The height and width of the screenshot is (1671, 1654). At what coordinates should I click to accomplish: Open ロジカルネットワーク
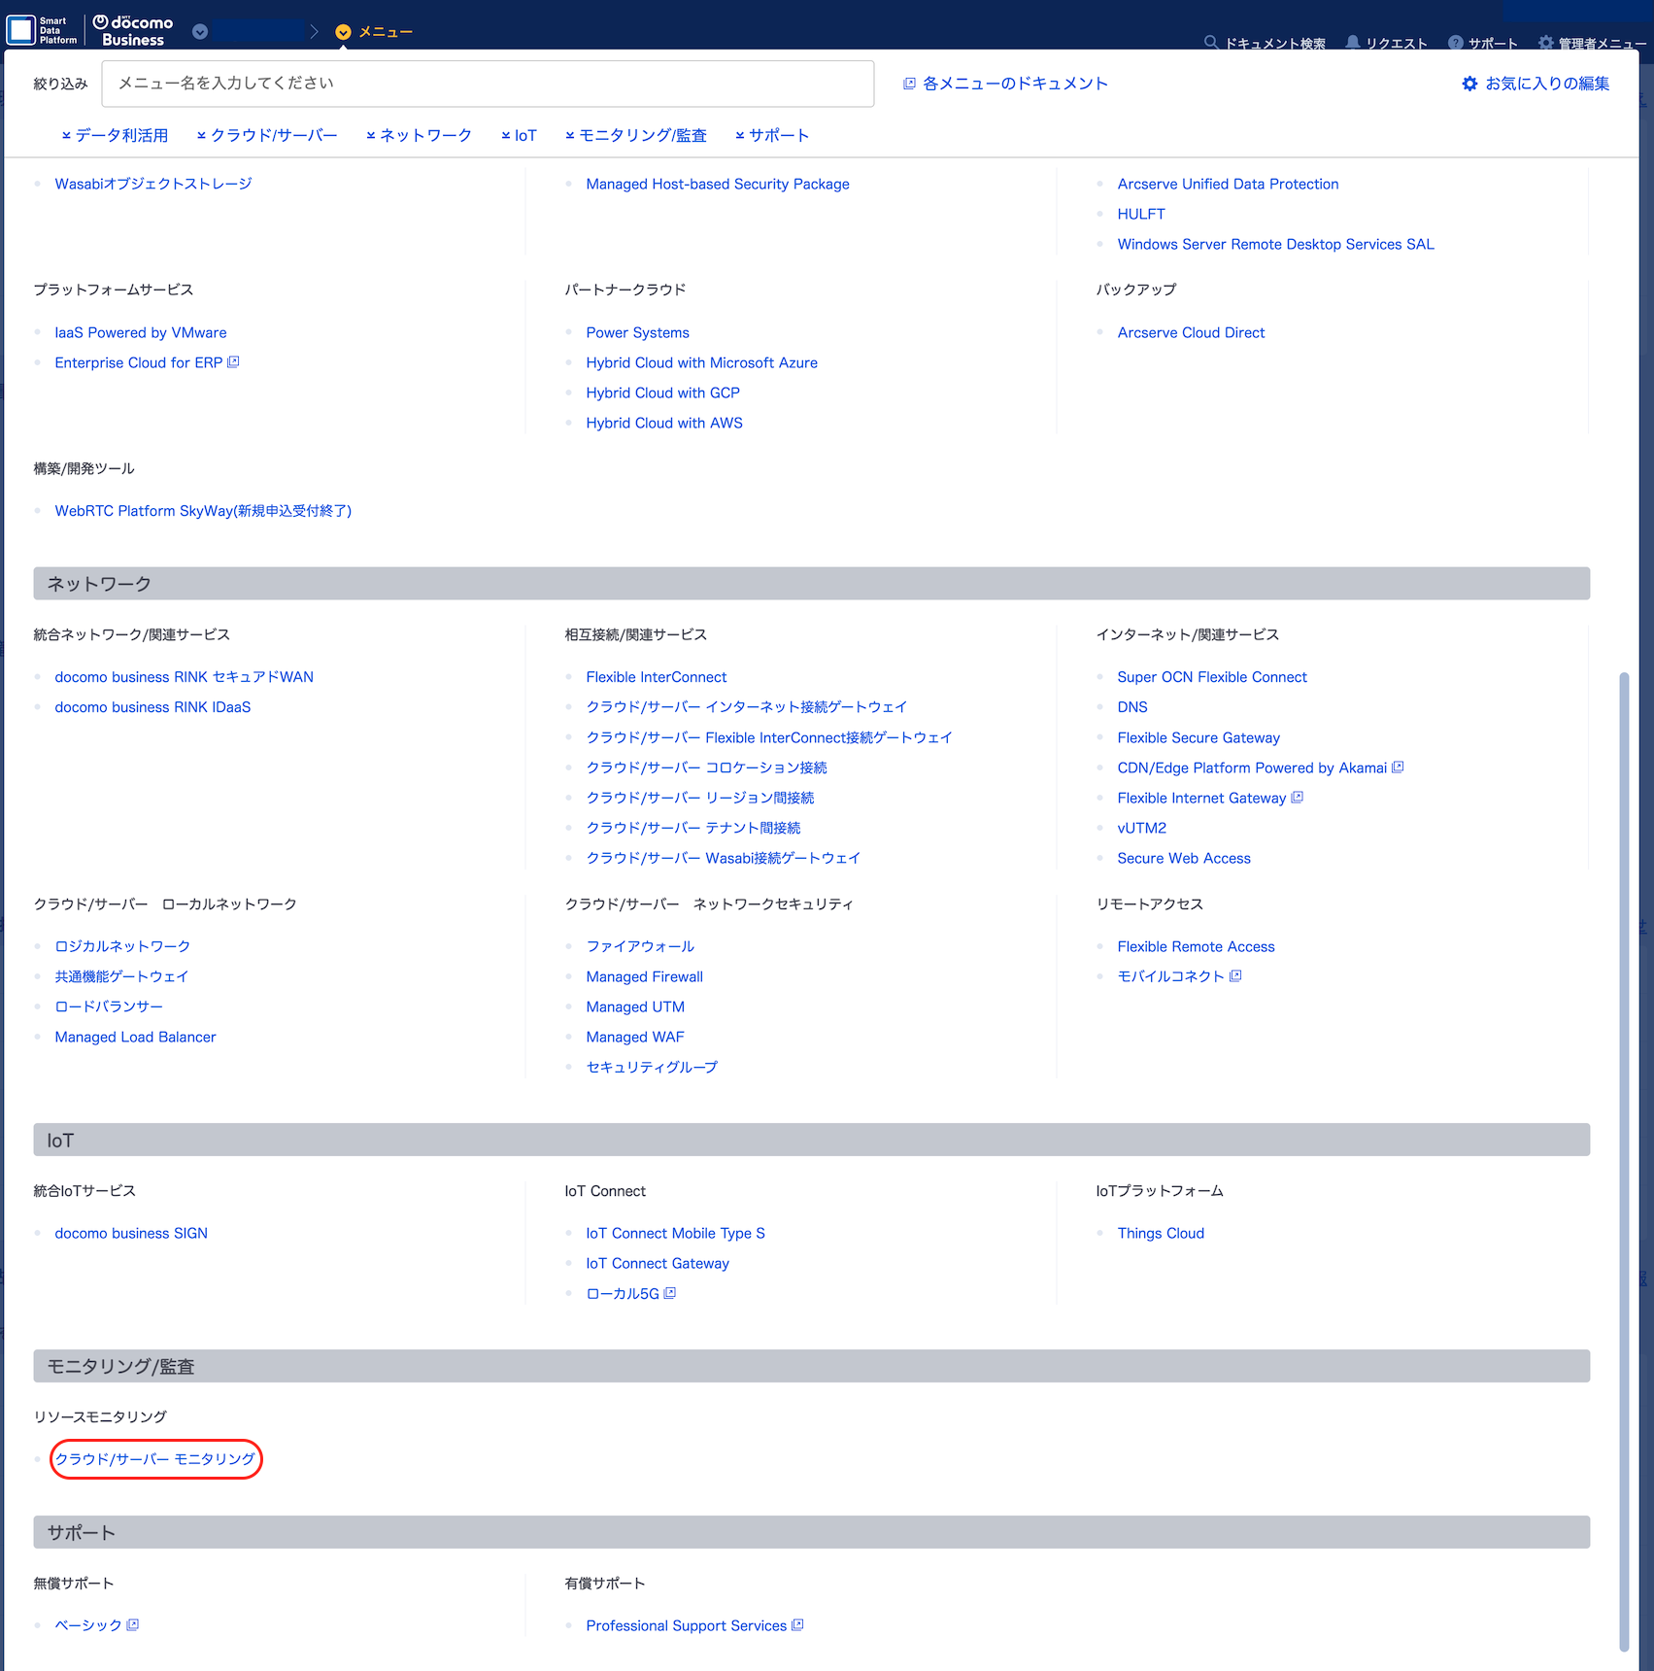[122, 946]
